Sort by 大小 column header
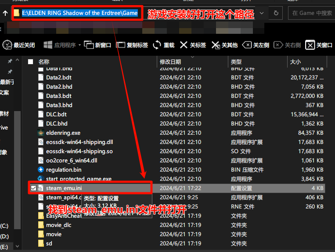Screen dimensions: 335x252 295,62
